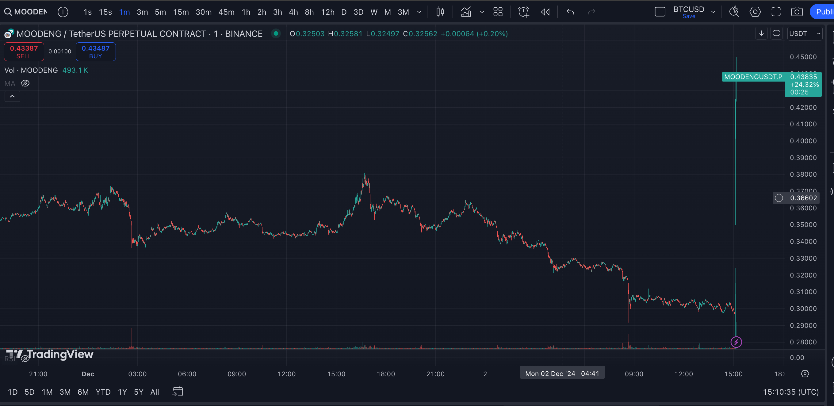Create an alert with the clock-plus icon
This screenshot has height=406, width=834.
[523, 12]
